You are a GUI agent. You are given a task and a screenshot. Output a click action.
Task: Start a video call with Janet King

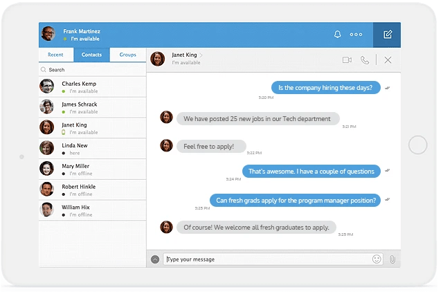(347, 60)
